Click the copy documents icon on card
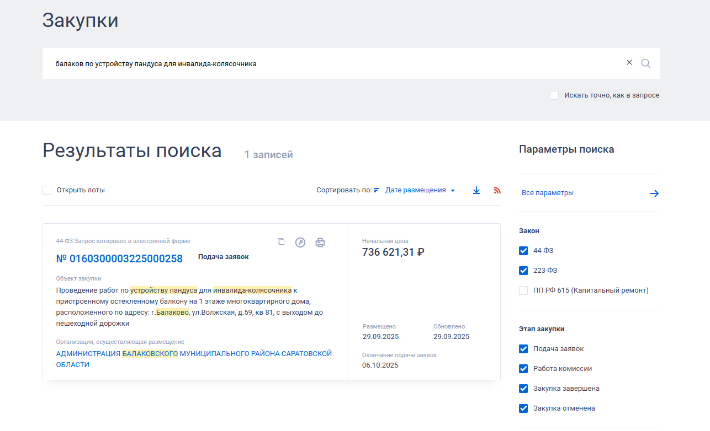The height and width of the screenshot is (431, 710). point(281,242)
